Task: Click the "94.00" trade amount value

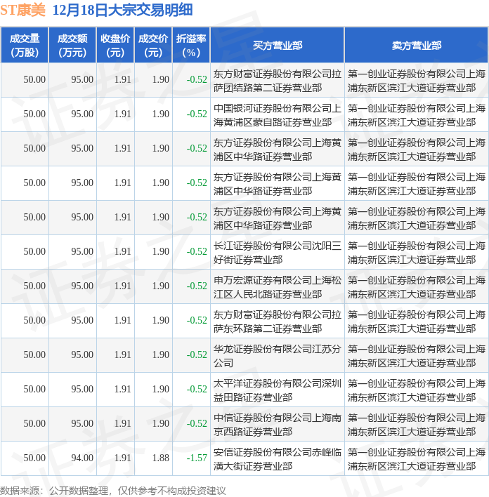Action: tap(82, 458)
